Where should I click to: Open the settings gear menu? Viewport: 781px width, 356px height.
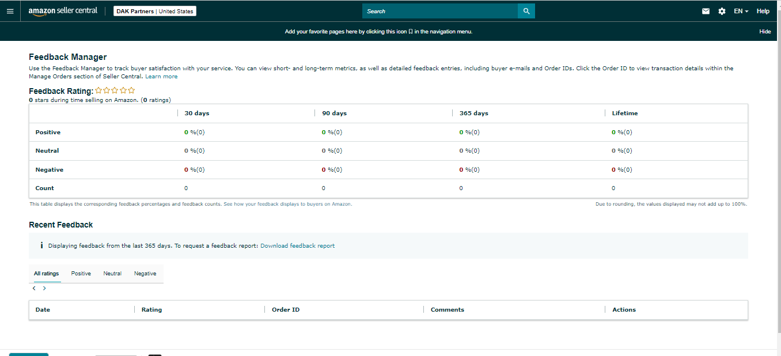click(722, 11)
